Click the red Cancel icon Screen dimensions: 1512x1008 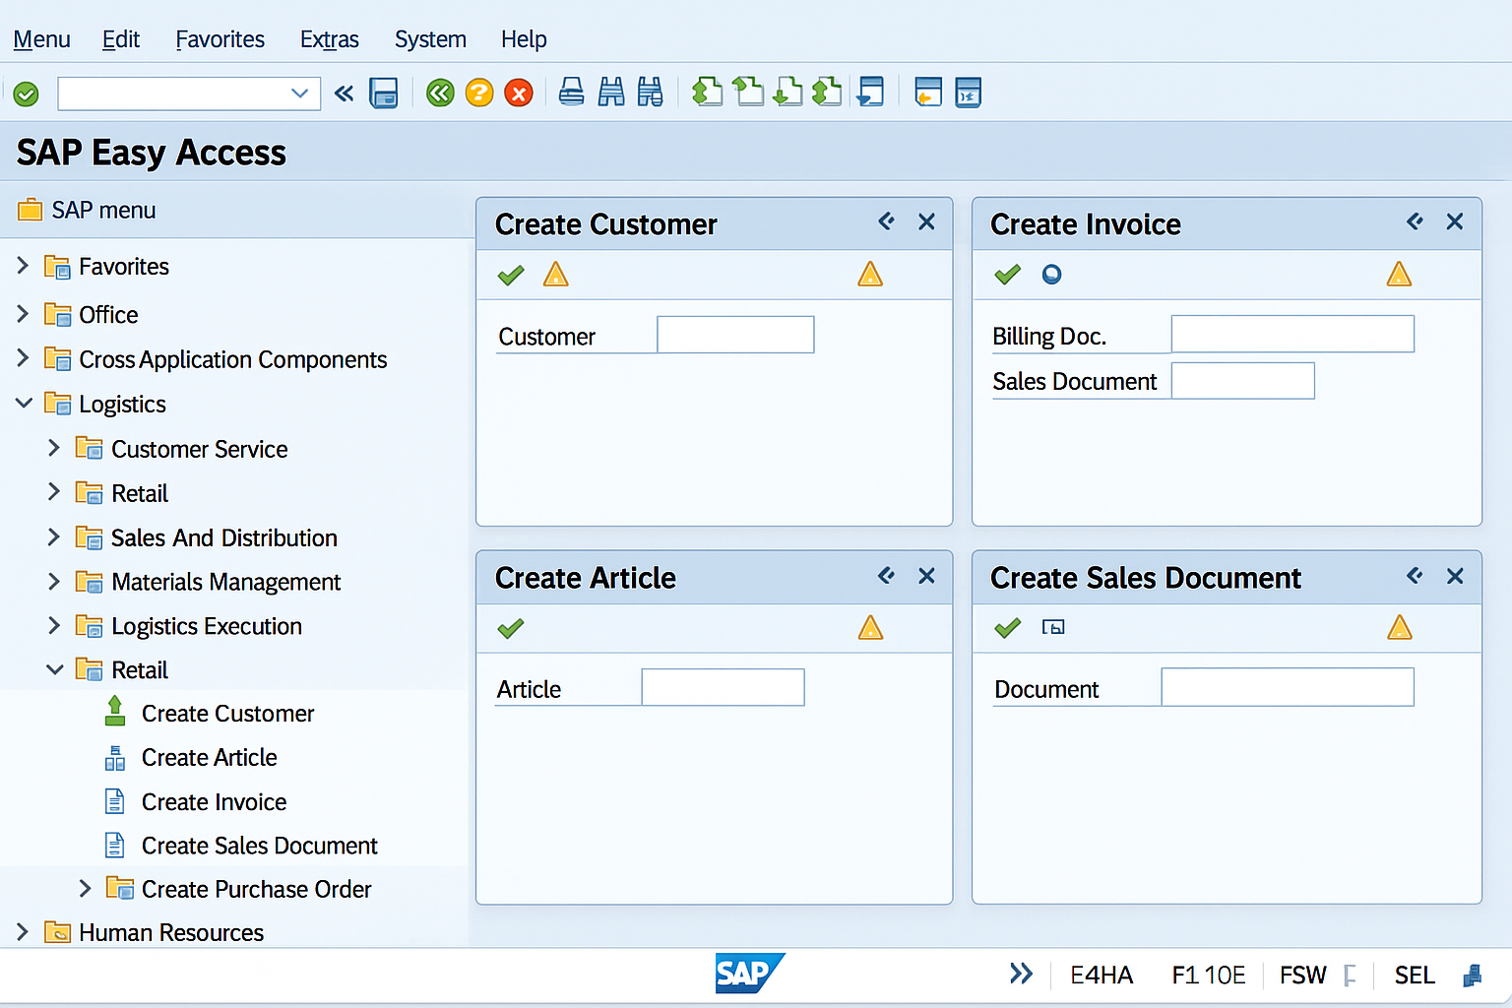pyautogui.click(x=519, y=94)
